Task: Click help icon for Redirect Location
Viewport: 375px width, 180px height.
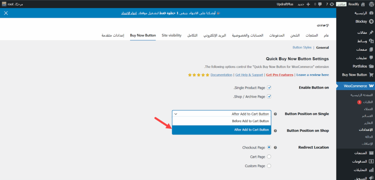Action: point(275,147)
